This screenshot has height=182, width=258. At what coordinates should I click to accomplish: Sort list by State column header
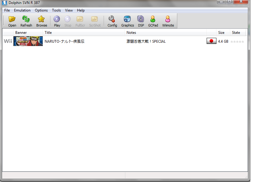tap(238, 33)
